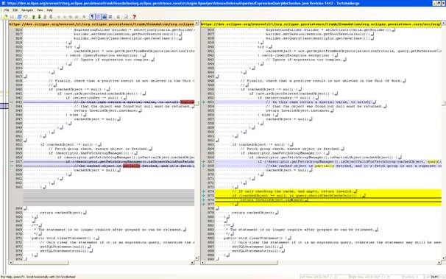Click the third grayed use-block icon
The image size is (446, 279).
coord(70,17)
